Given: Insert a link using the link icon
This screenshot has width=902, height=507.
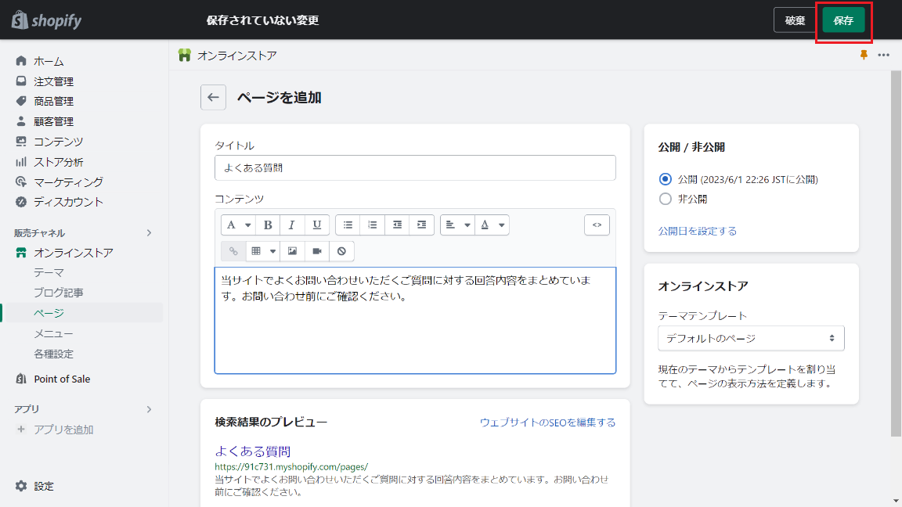Looking at the screenshot, I should coord(233,251).
